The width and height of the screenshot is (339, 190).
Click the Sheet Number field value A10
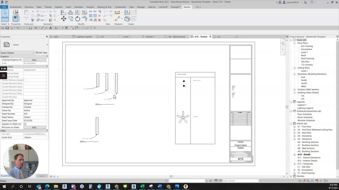[35, 114]
